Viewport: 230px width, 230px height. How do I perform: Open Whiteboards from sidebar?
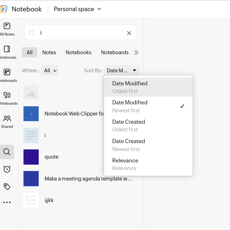click(x=7, y=98)
